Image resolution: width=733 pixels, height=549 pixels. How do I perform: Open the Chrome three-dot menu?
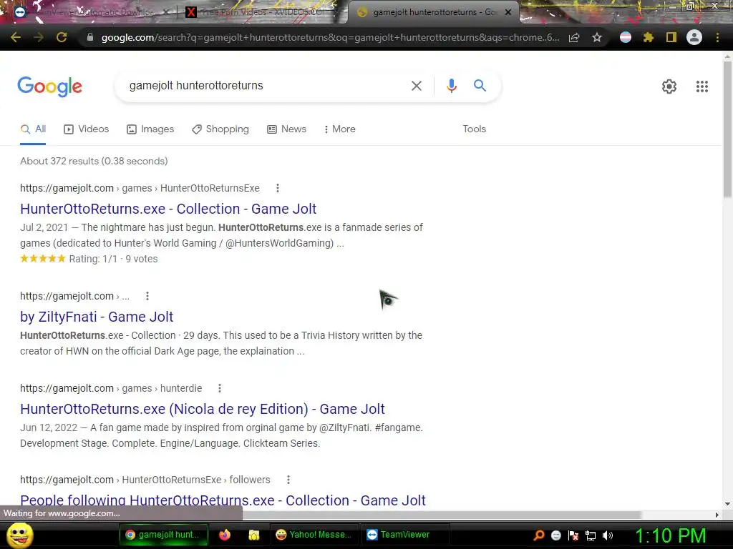click(x=717, y=37)
